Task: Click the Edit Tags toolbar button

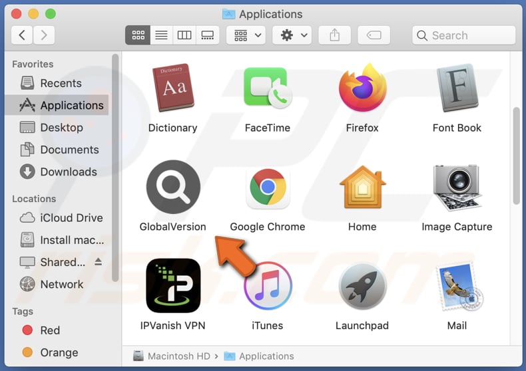Action: tap(374, 35)
